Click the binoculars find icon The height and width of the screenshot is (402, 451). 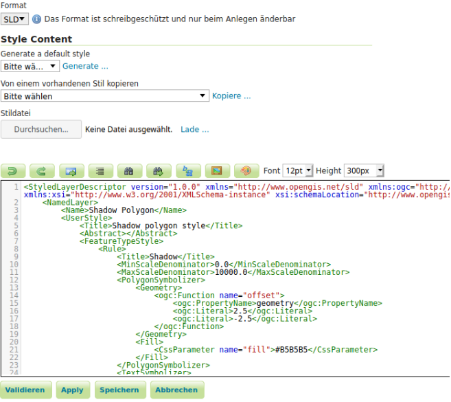(130, 170)
